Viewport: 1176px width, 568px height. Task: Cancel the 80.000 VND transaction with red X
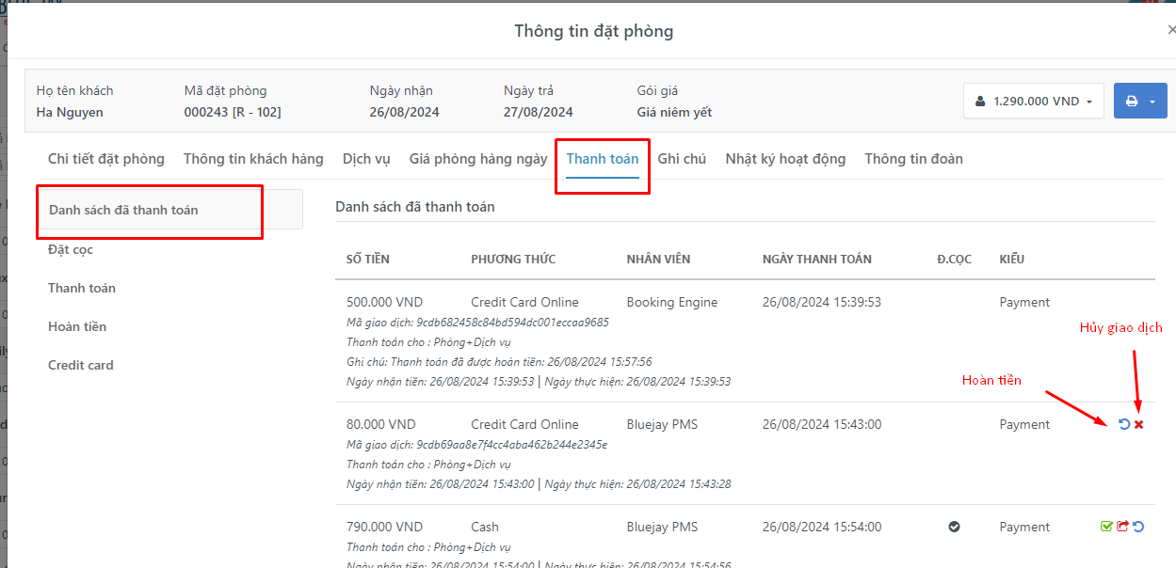[1139, 425]
